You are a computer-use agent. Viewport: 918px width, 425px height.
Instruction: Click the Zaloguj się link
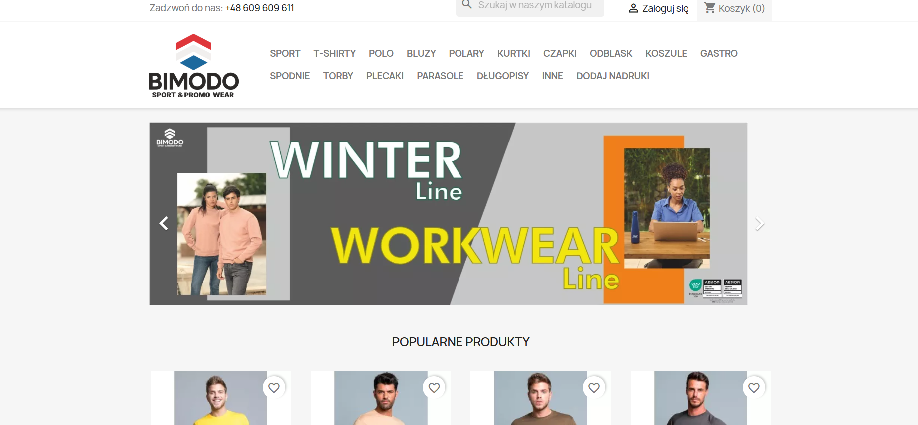(665, 8)
